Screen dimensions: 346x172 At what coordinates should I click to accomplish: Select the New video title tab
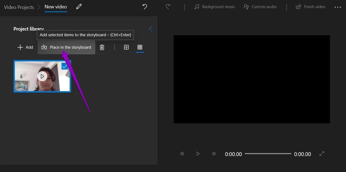pos(56,7)
